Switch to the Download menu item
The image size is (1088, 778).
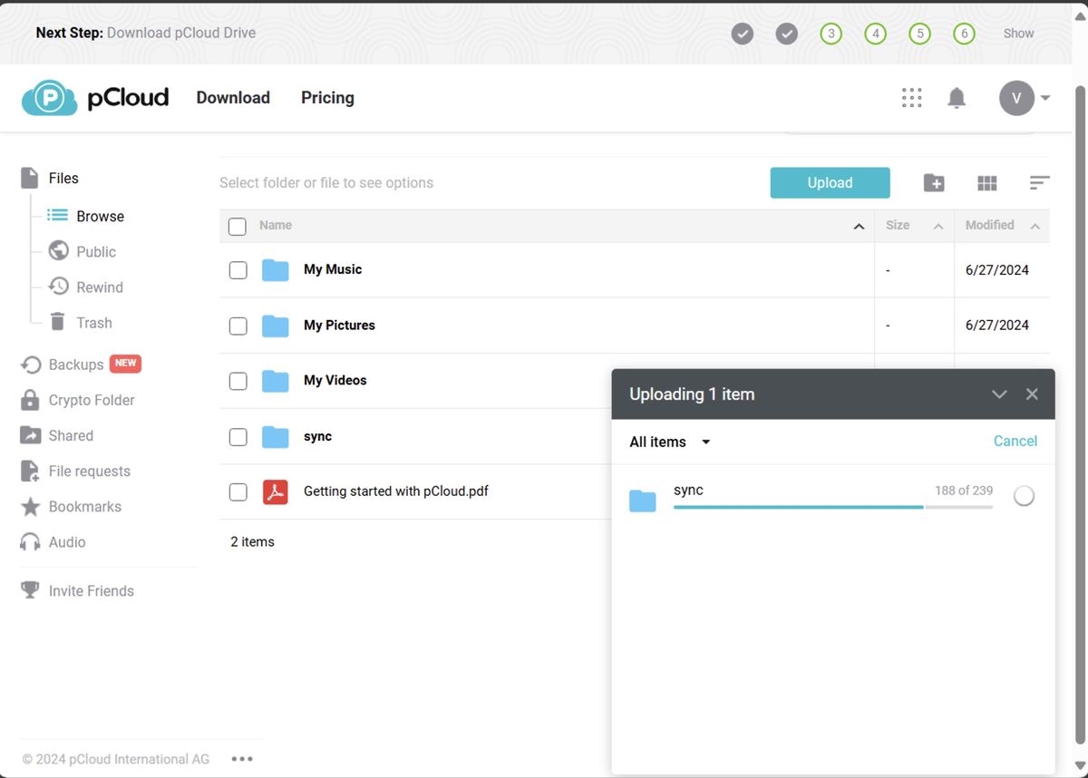232,97
